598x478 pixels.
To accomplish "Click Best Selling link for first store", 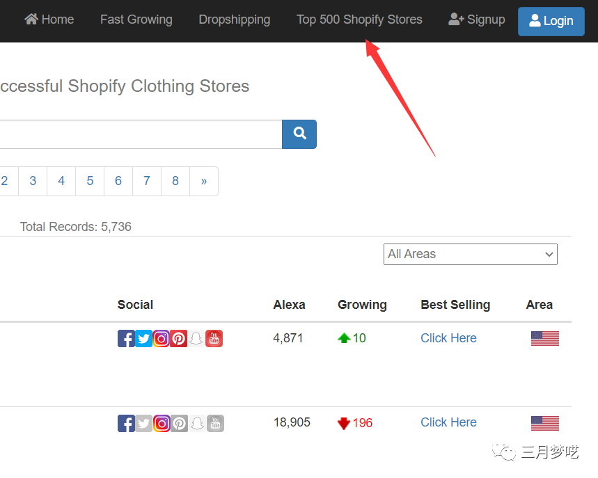I will [448, 338].
